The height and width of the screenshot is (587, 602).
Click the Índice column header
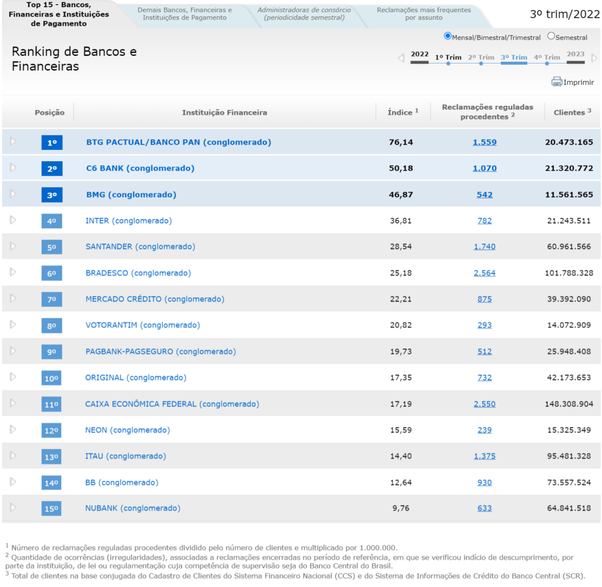[x=403, y=112]
